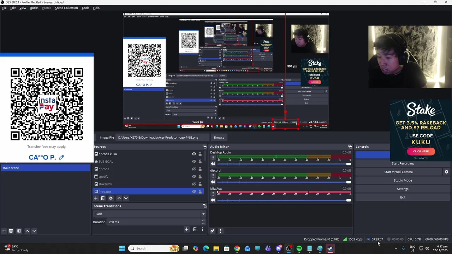This screenshot has width=452, height=254.
Task: Mute Desktop Audio speaker icon
Action: tap(213, 164)
